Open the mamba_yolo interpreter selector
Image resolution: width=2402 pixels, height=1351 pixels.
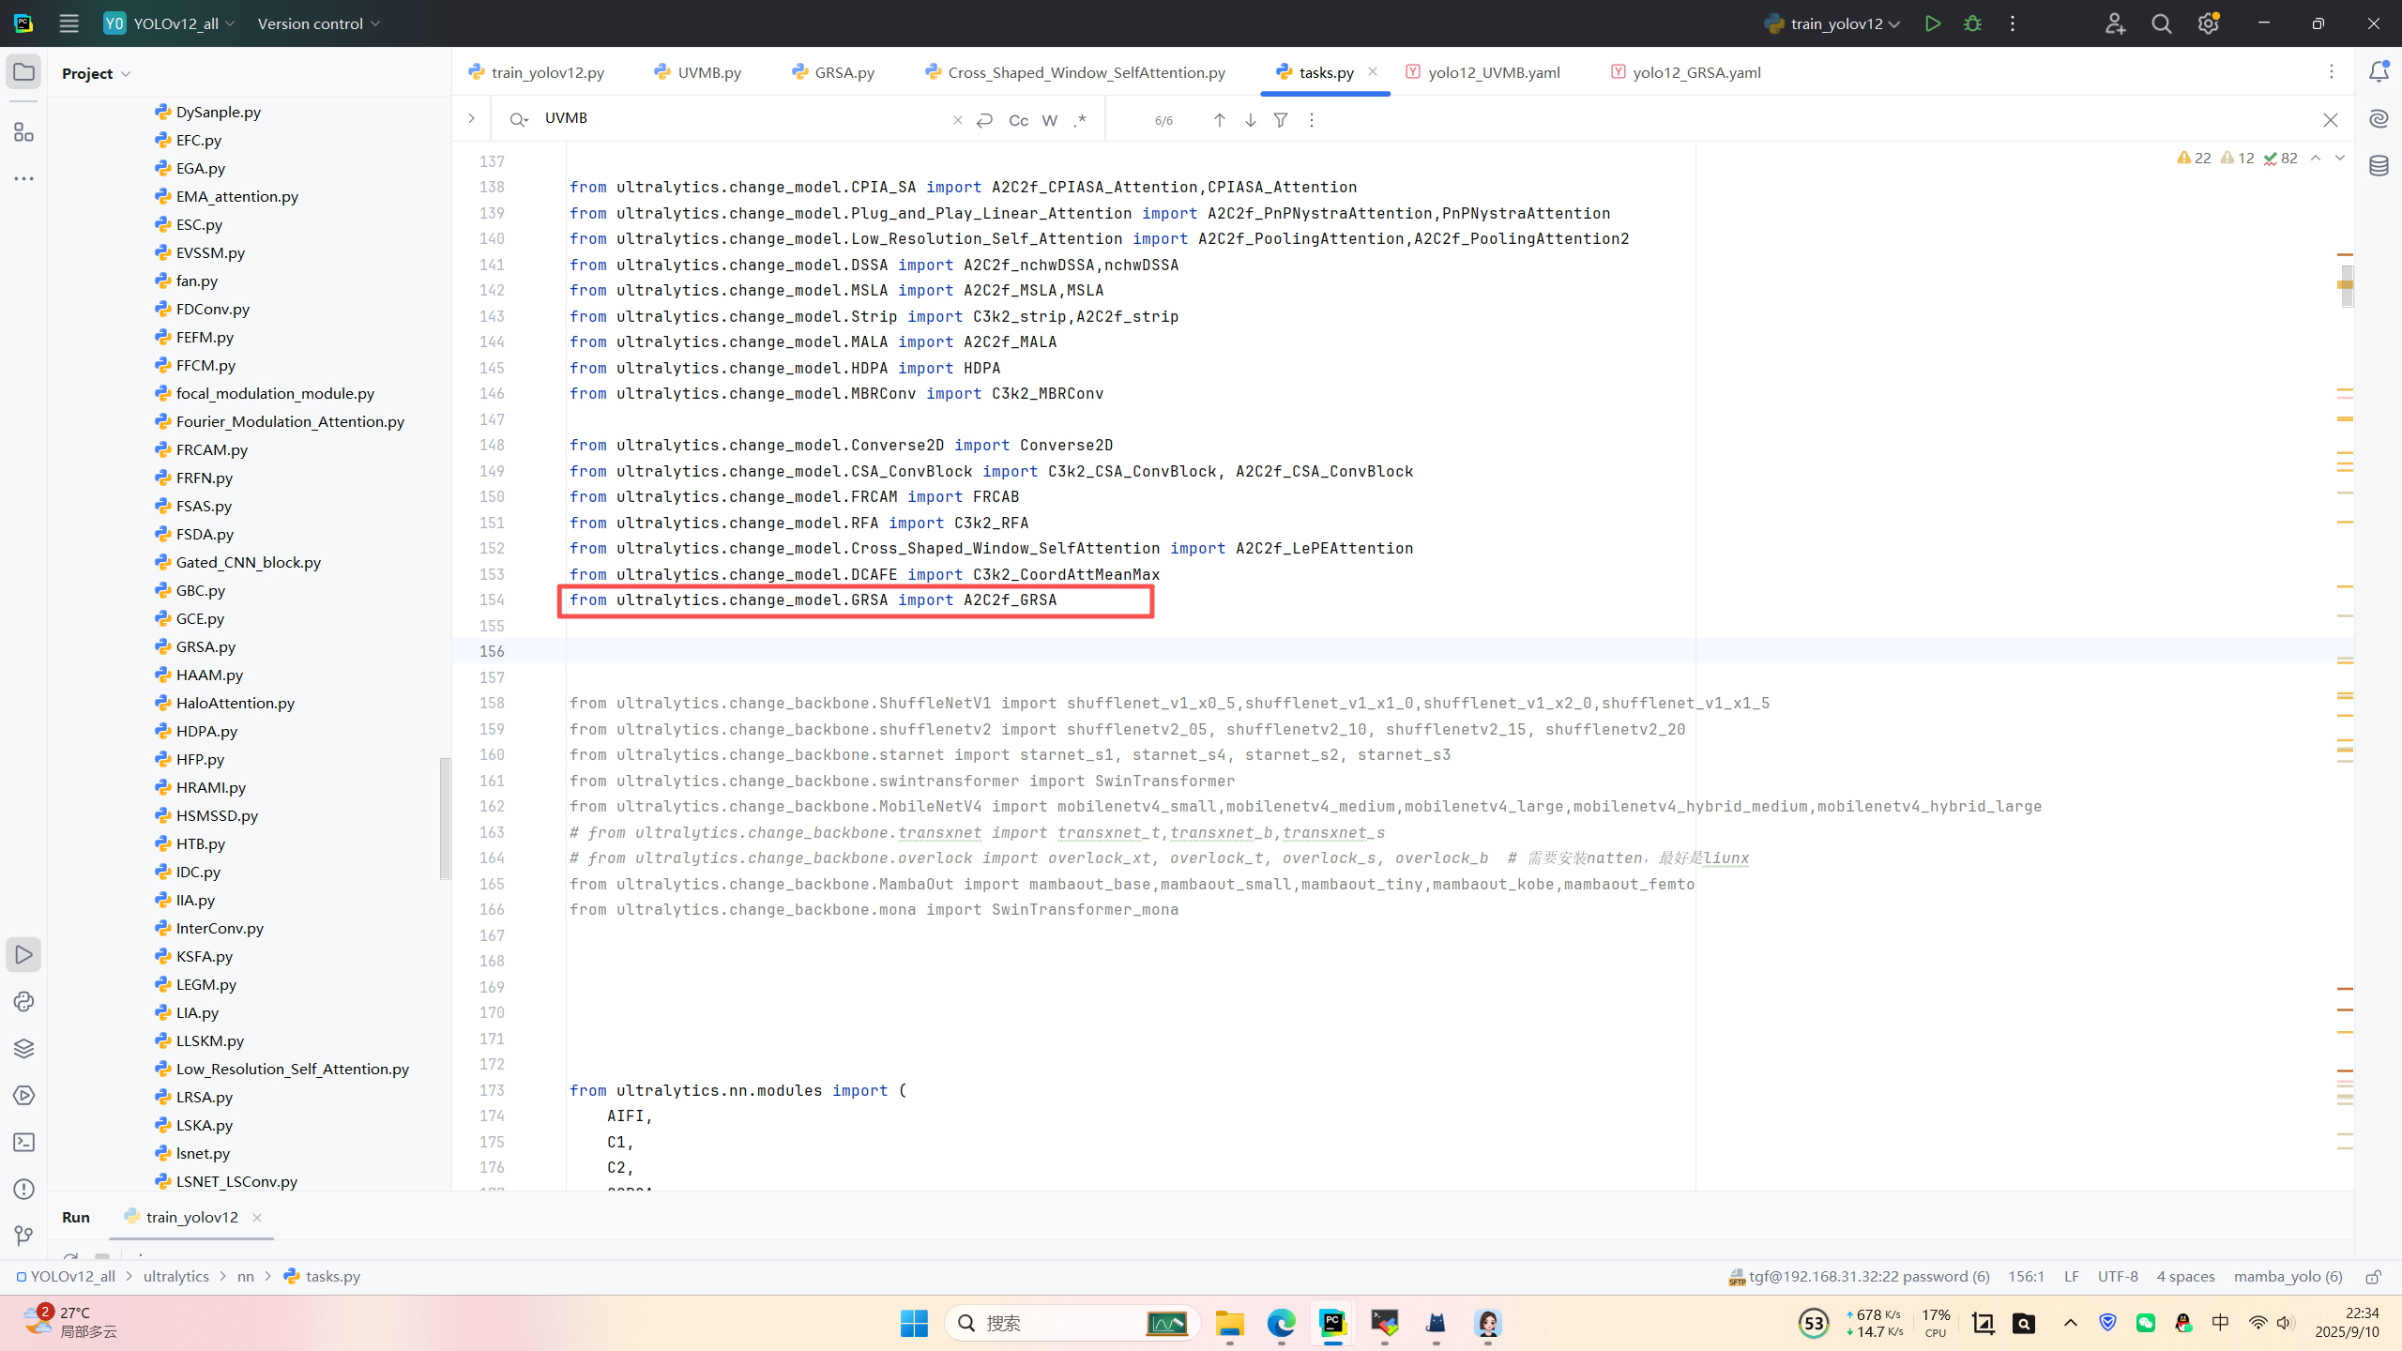[x=2288, y=1276]
